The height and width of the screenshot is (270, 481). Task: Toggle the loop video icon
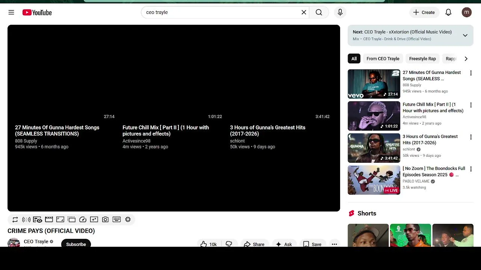point(15,219)
